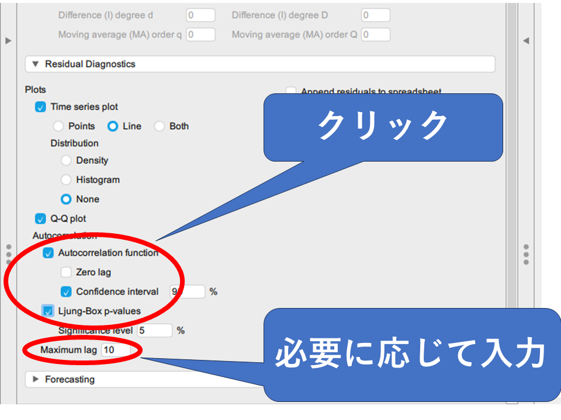The height and width of the screenshot is (420, 561).
Task: Select None for distribution
Action: coord(66,199)
